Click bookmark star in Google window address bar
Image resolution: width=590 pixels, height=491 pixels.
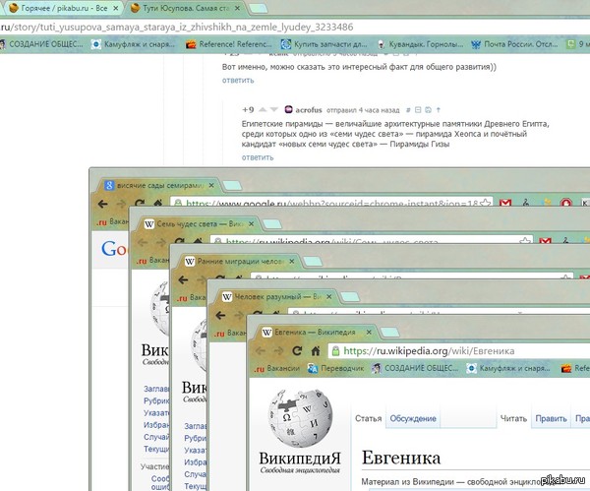(486, 204)
